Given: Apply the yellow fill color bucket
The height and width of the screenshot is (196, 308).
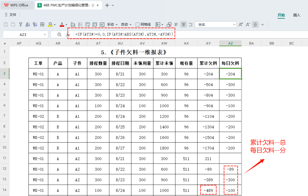Looking at the screenshot, I should click(50, 25).
